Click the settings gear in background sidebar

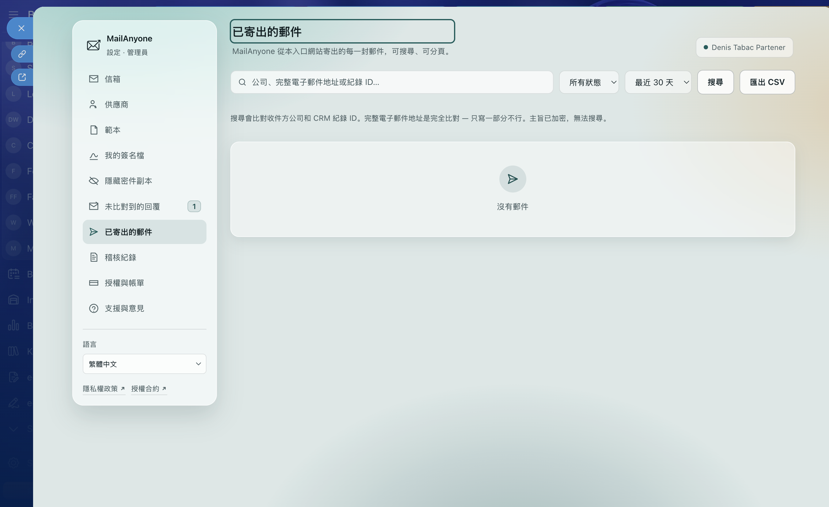[13, 463]
